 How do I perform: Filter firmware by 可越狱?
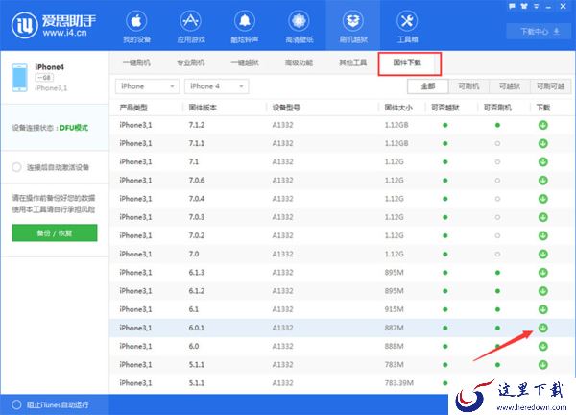(x=510, y=86)
